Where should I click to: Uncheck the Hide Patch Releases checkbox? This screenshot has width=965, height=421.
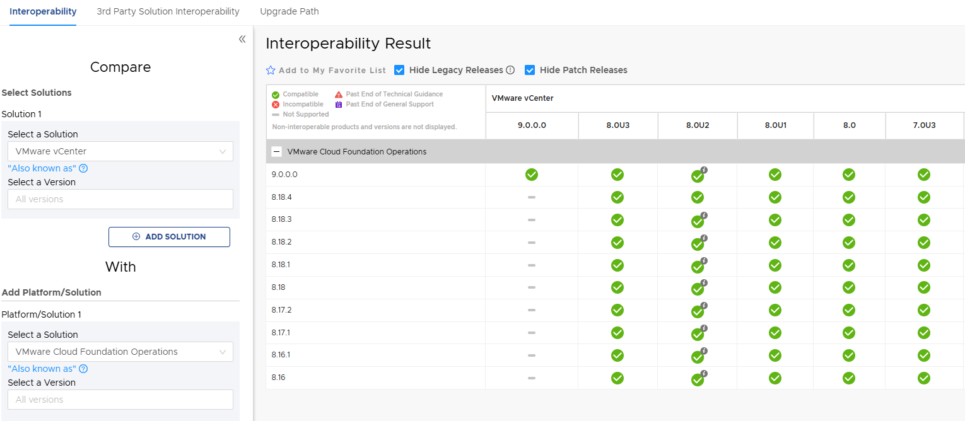tap(530, 70)
